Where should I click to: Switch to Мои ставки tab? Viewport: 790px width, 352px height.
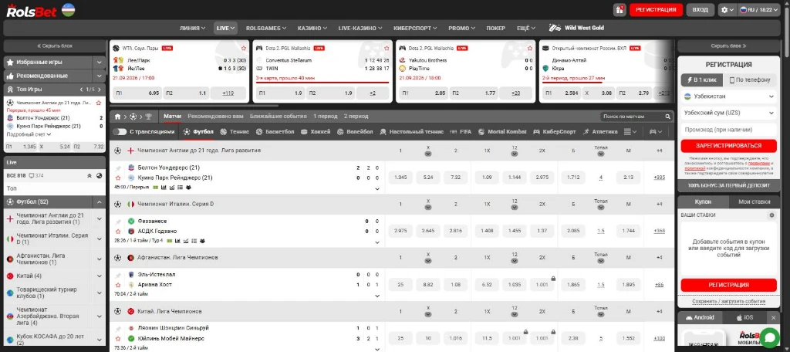point(754,201)
